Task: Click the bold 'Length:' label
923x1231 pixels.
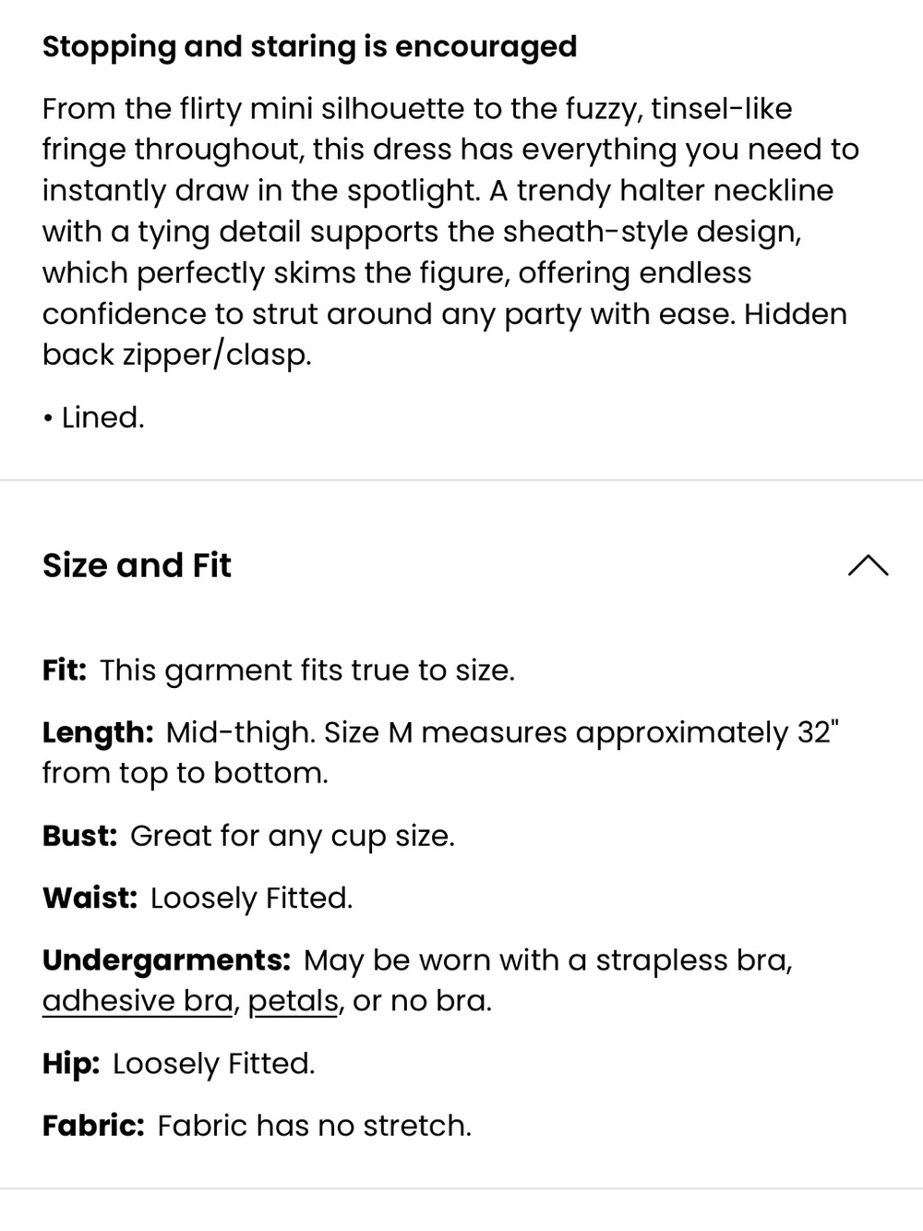Action: pos(98,732)
